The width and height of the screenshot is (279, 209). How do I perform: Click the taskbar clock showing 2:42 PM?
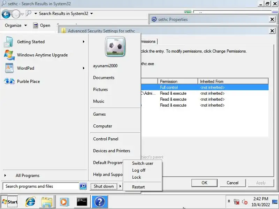261,202
